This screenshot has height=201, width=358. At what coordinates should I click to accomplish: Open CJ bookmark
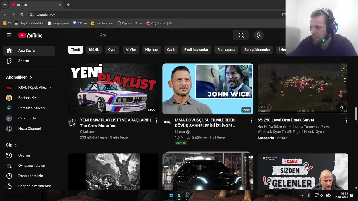(x=7, y=23)
